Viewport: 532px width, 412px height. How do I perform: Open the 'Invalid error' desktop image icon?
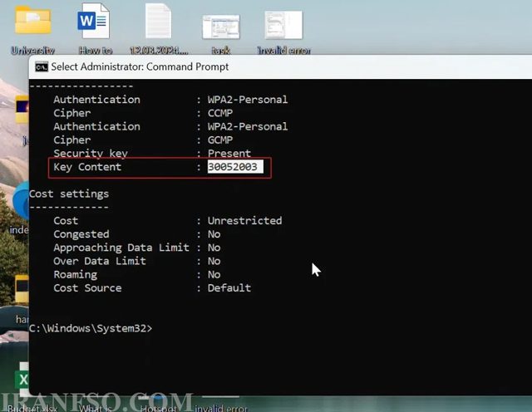(x=283, y=25)
